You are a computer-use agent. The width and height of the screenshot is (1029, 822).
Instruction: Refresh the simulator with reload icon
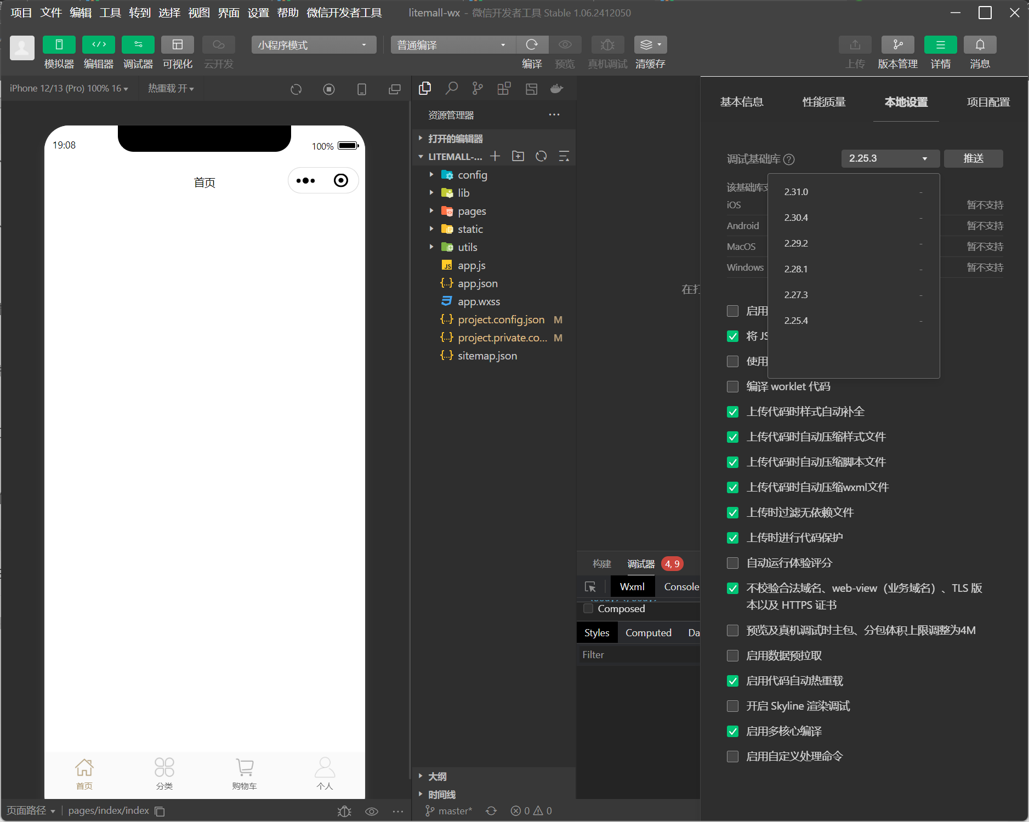coord(296,89)
